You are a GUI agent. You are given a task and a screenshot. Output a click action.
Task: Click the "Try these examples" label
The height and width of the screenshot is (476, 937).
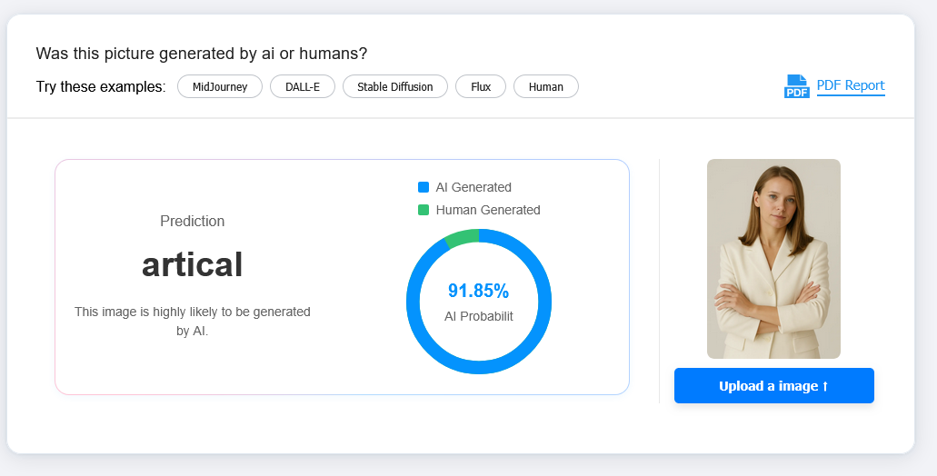[x=101, y=87]
